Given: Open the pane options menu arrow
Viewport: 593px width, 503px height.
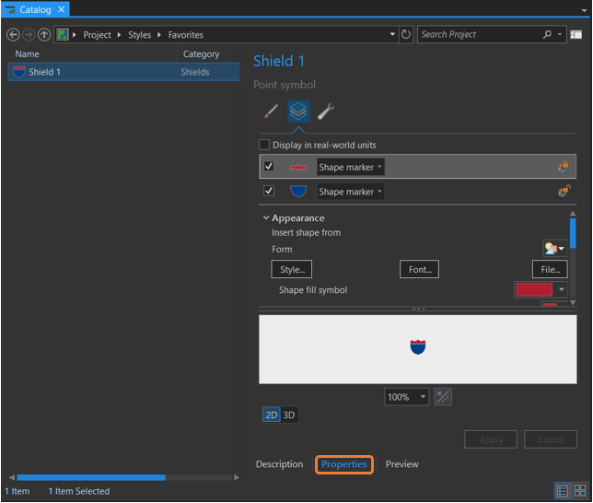Looking at the screenshot, I should click(585, 10).
